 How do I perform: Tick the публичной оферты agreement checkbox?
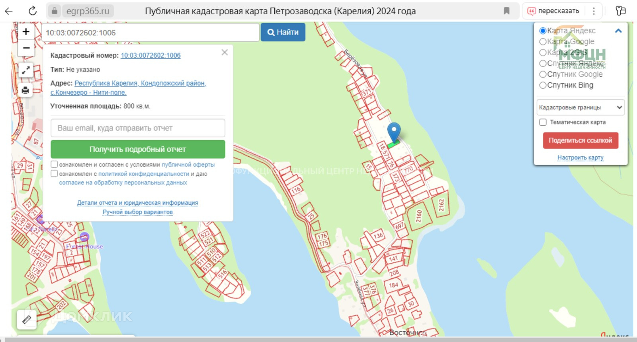click(x=54, y=164)
